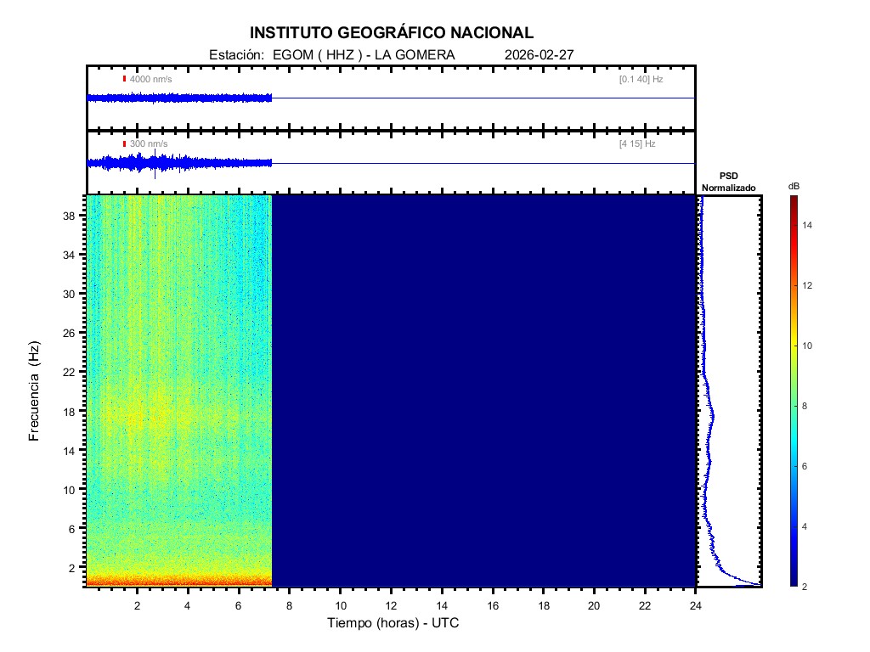Click the blue PSD curve in the right panel
Image resolution: width=870 pixels, height=652 pixels.
point(711,416)
